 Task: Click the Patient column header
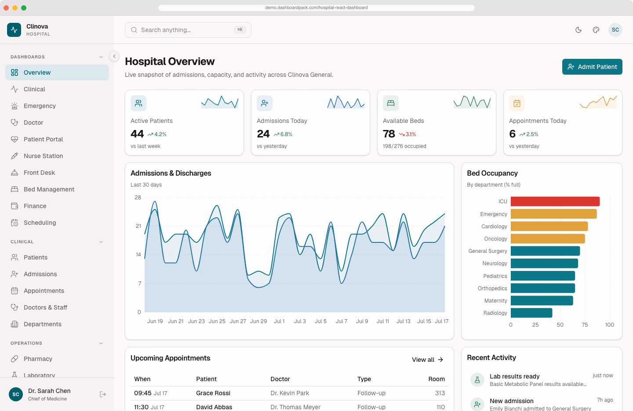click(x=206, y=379)
